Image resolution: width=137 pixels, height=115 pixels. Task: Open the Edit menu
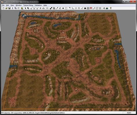[8, 5]
